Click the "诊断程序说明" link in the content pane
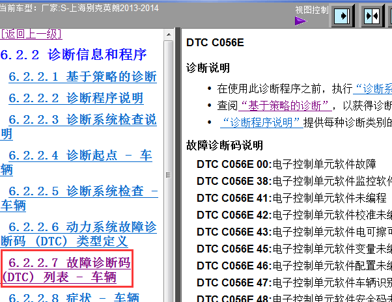This screenshot has width=392, height=302. 262,122
